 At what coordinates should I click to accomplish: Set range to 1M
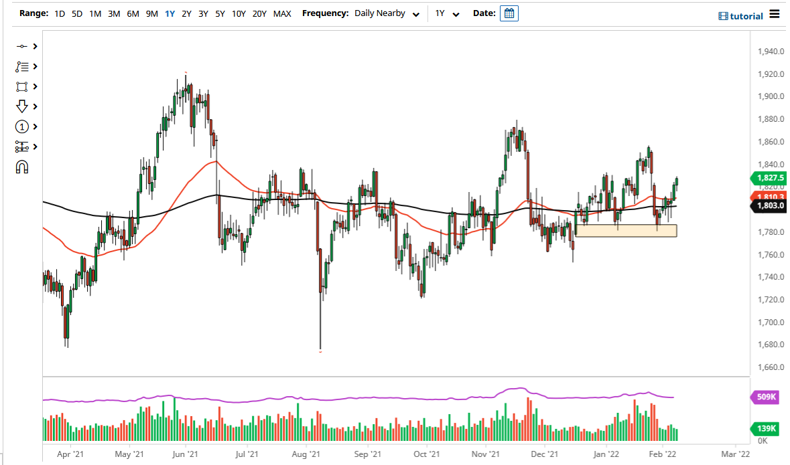(x=95, y=13)
